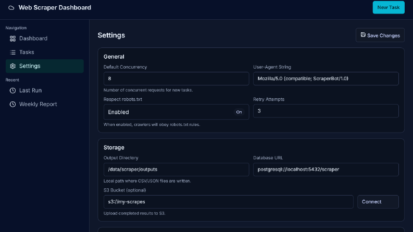Click the 'S3 Bucket (optional)' label
Viewport: 413px width, 232px height.
[124, 190]
